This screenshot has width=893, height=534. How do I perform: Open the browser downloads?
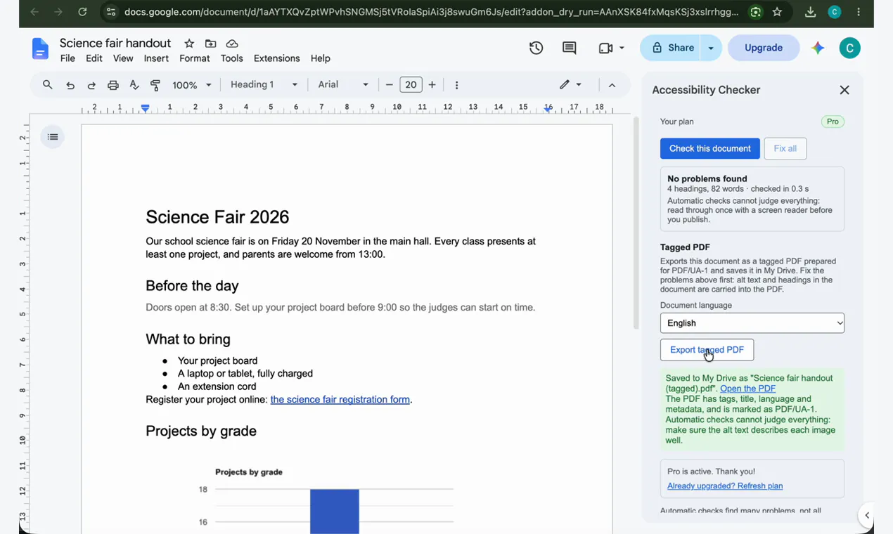pos(810,12)
